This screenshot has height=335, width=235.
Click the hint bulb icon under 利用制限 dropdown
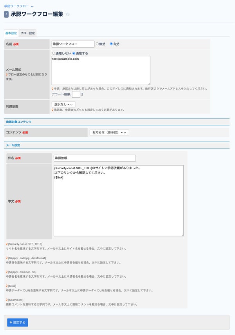click(x=52, y=110)
